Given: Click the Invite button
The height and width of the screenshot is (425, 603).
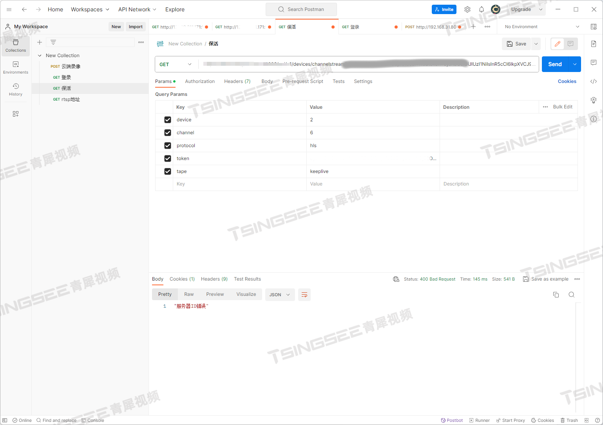Looking at the screenshot, I should [x=444, y=9].
